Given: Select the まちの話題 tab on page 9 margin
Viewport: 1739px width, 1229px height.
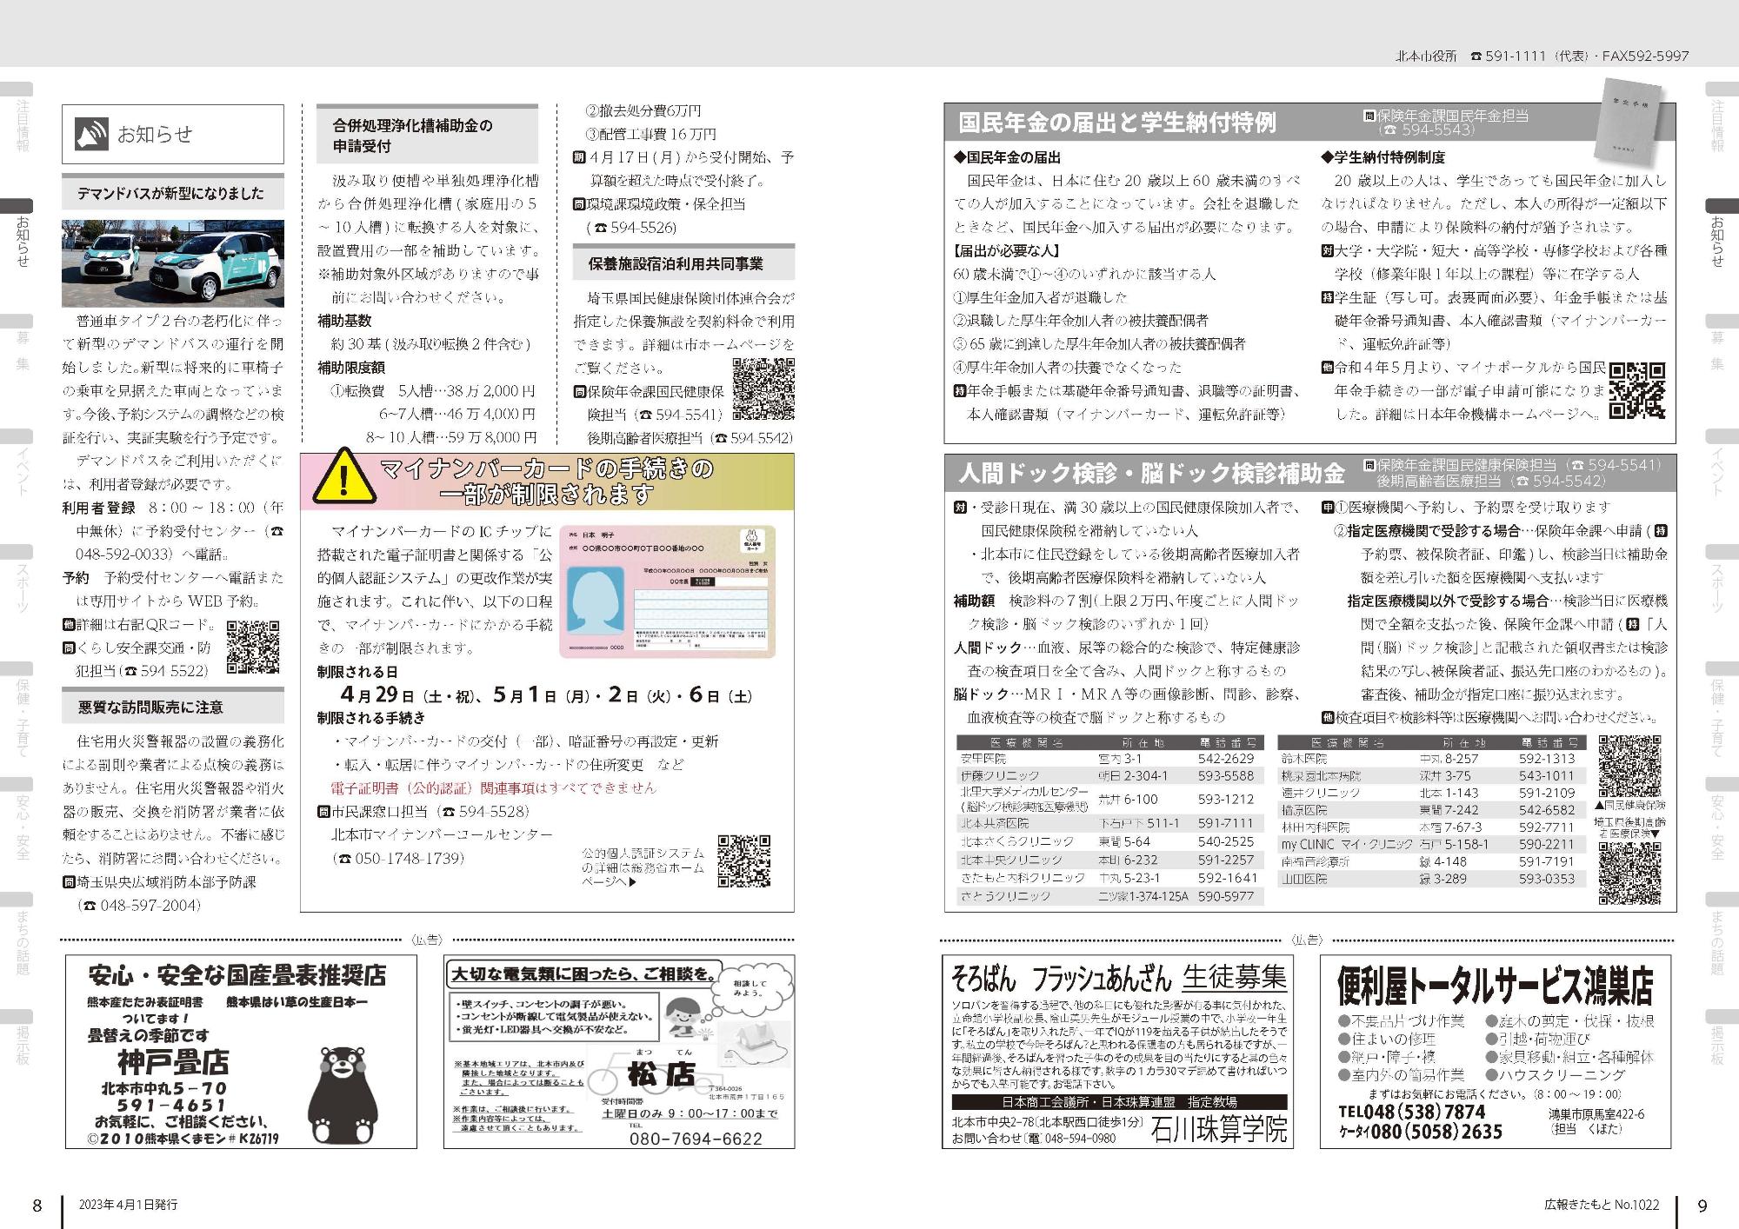Looking at the screenshot, I should click(x=1720, y=936).
